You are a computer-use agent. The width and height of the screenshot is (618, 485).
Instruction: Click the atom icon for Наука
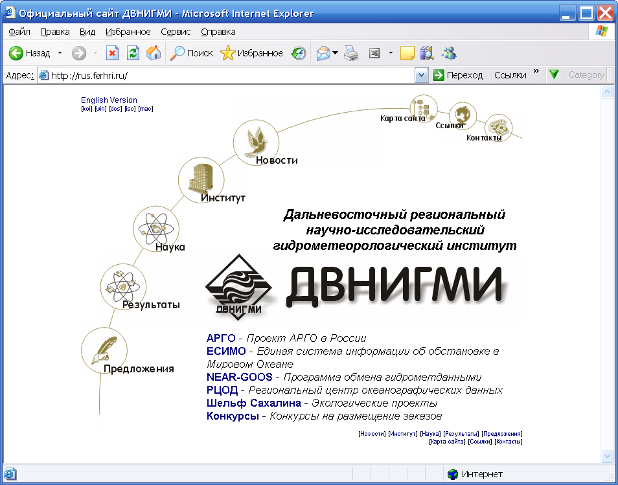point(156,229)
